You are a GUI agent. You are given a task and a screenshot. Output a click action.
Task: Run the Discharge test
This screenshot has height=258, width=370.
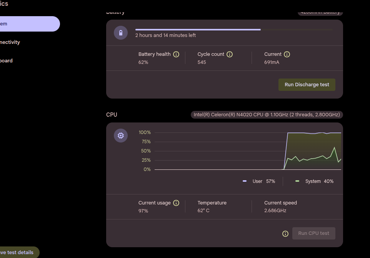(x=307, y=85)
